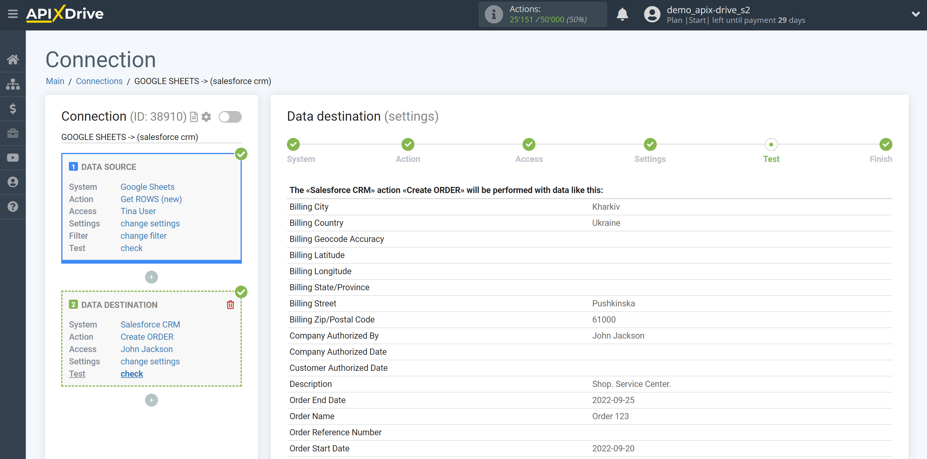The image size is (927, 459).
Task: Open Tina User access link
Action: point(138,211)
